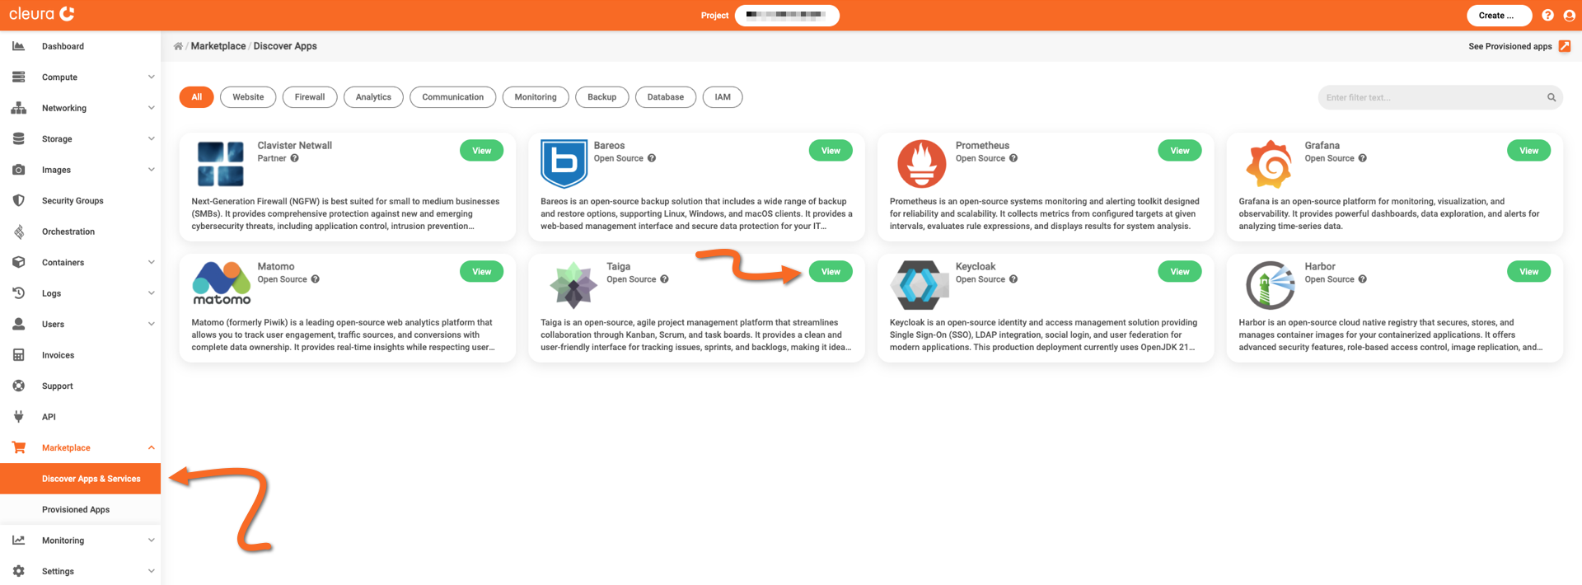Click the Support lifebuoy icon in sidebar

[x=19, y=386]
